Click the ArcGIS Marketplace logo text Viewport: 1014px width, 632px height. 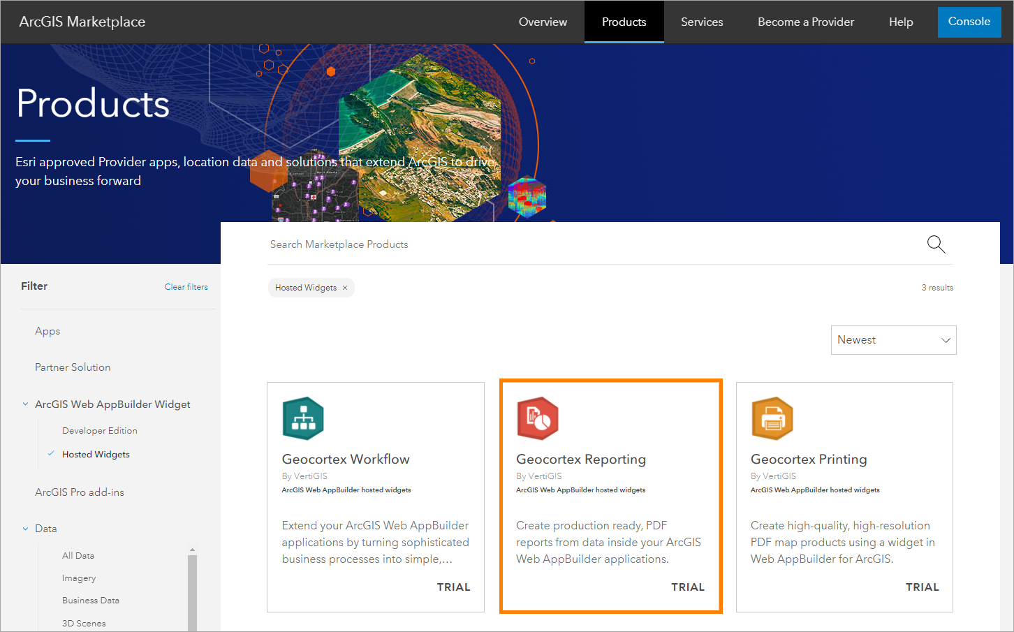point(82,21)
